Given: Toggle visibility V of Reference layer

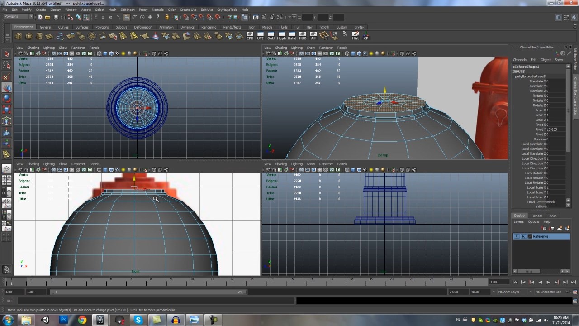Looking at the screenshot, I should point(517,236).
